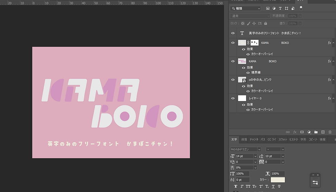Create a new group folder icon

(x=316, y=132)
